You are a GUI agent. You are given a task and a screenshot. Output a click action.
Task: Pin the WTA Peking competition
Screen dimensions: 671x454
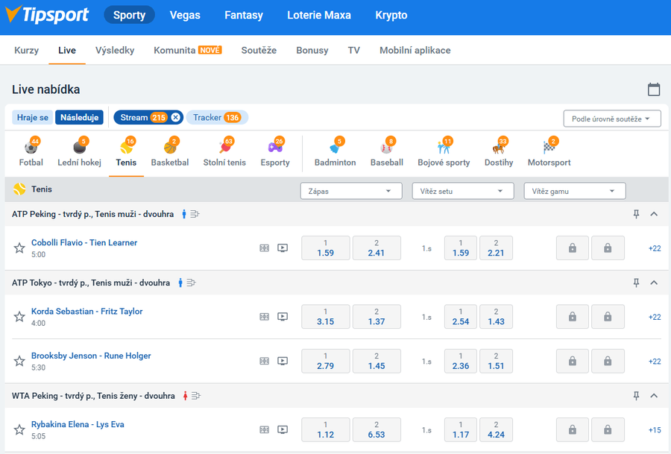[637, 396]
